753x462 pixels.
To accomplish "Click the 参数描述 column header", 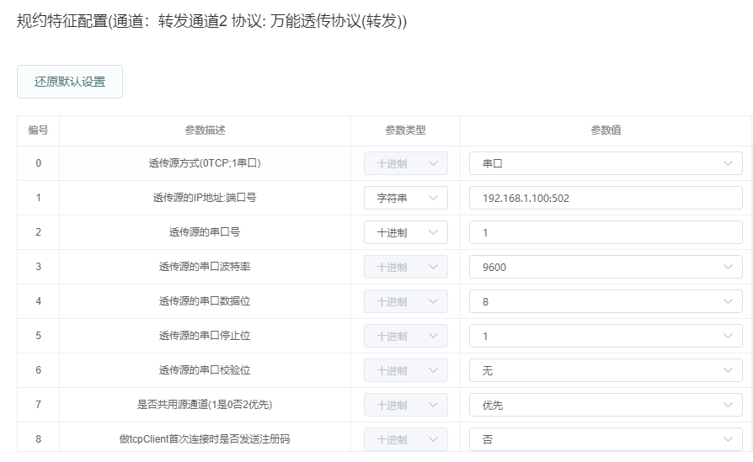I will click(x=205, y=130).
